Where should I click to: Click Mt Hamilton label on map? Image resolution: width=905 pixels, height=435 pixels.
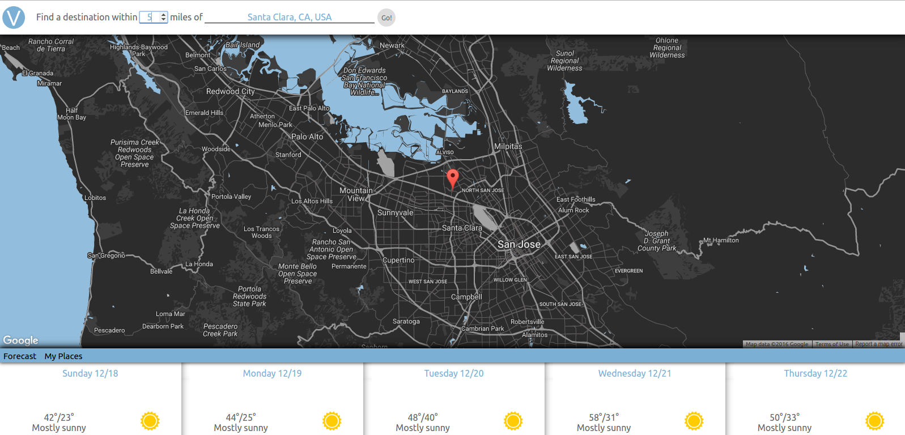pos(721,240)
